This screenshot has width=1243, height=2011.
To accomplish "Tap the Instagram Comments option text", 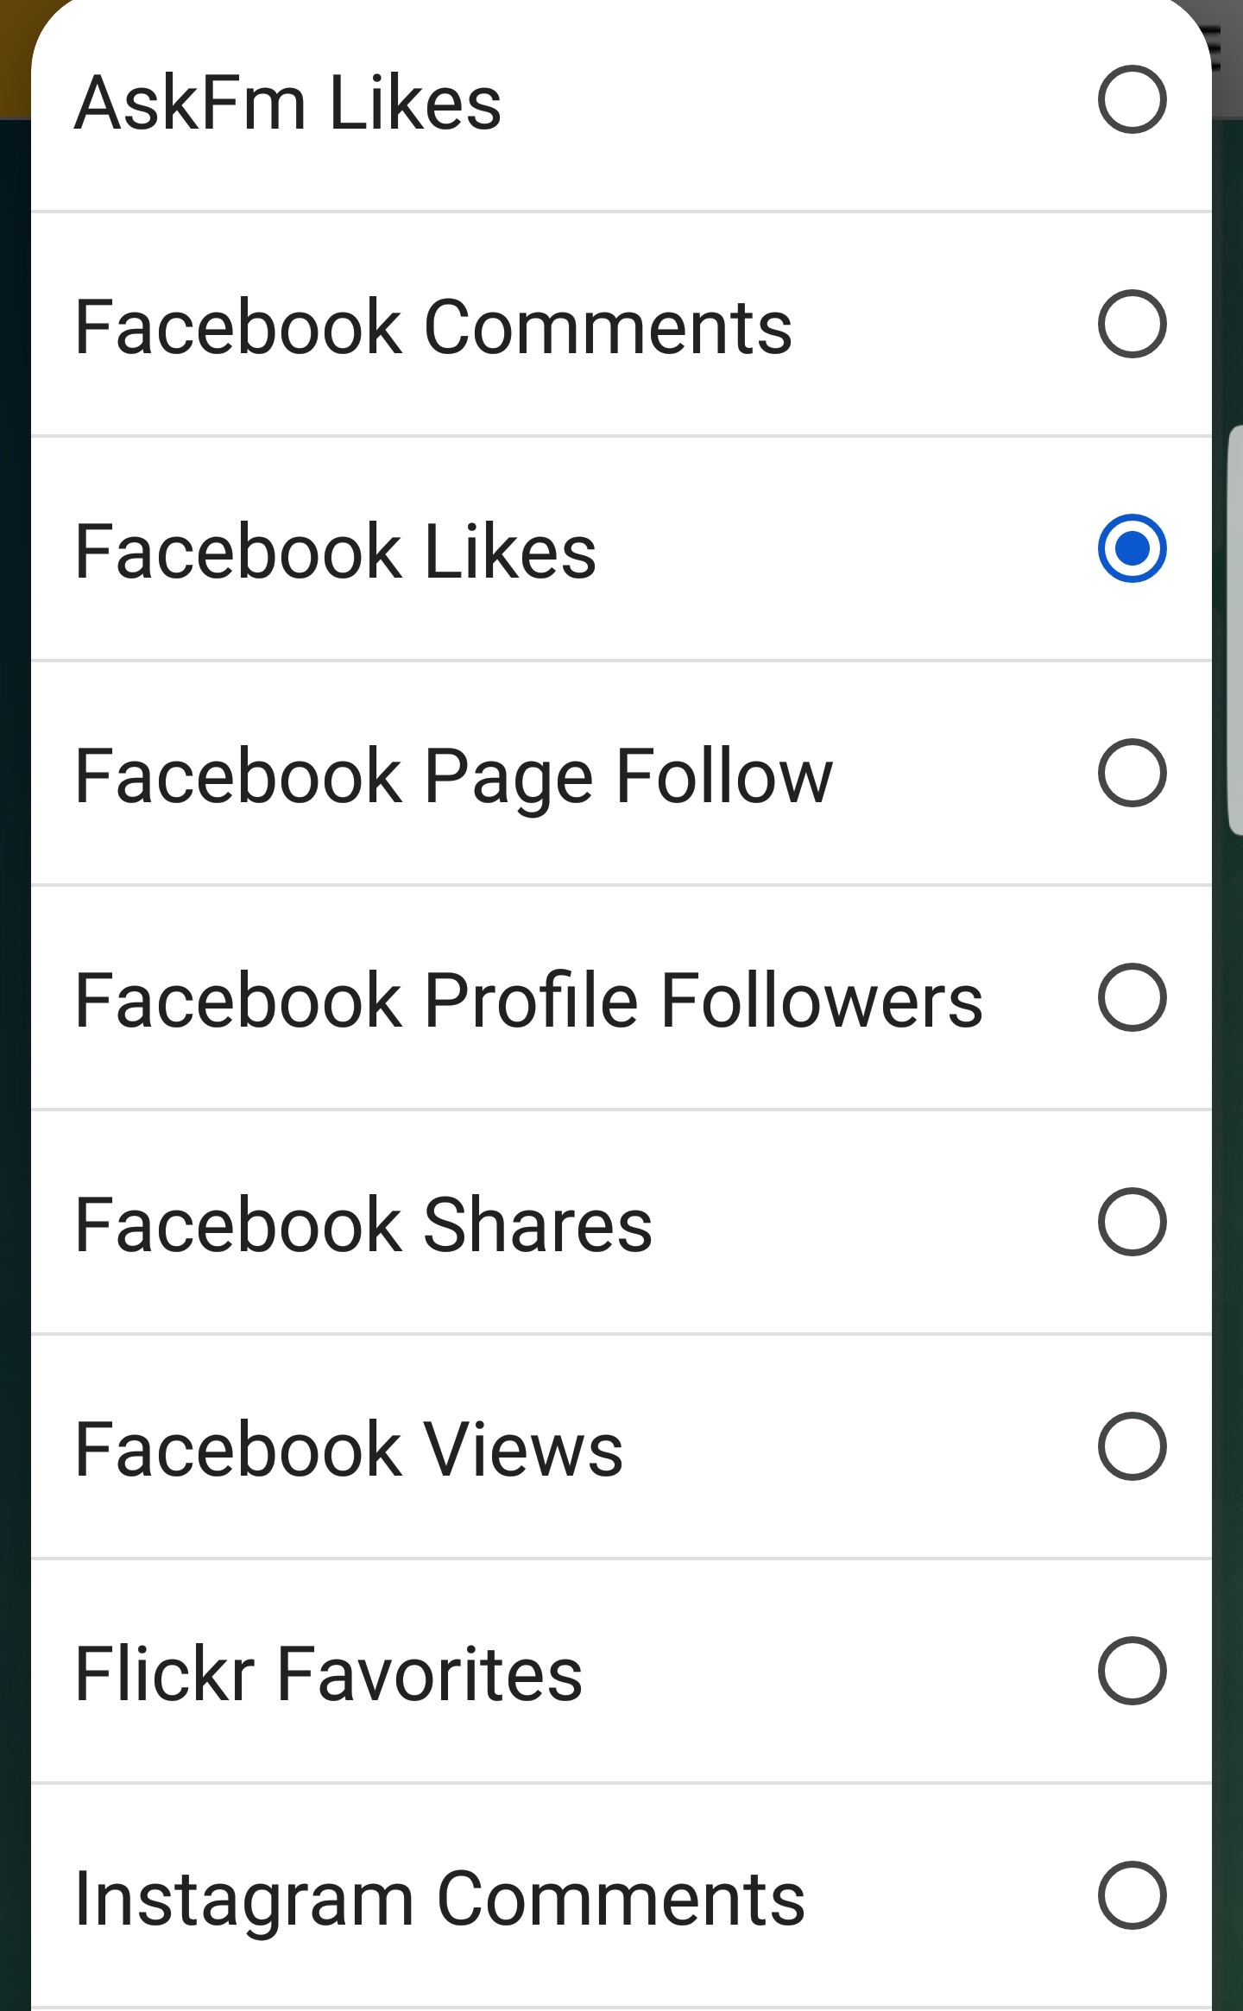I will click(439, 1899).
